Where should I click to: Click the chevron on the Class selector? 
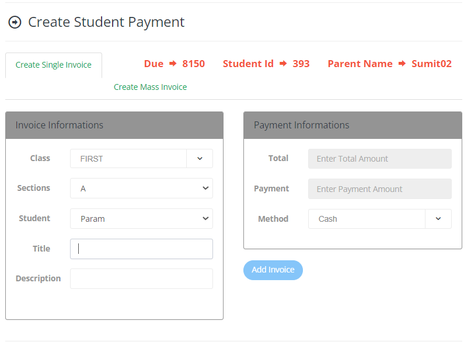200,158
